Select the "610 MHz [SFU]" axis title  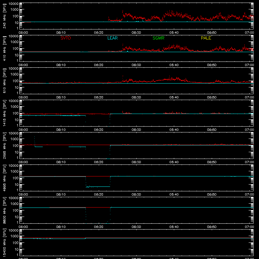pyautogui.click(x=5, y=81)
